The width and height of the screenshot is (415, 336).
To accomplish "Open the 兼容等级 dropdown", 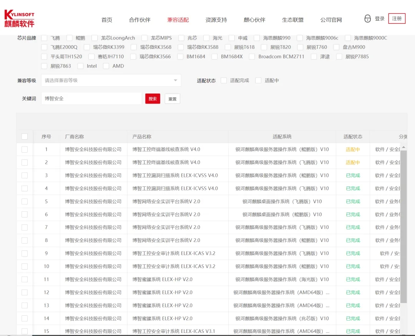I will coord(111,80).
